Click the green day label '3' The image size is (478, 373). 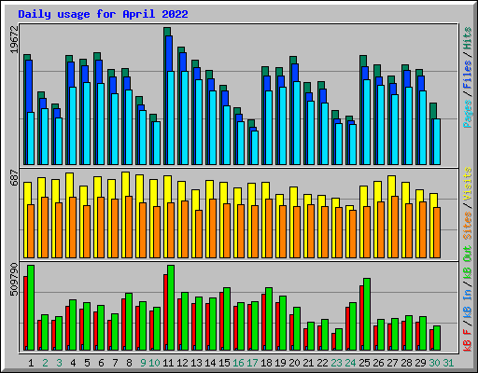click(59, 363)
